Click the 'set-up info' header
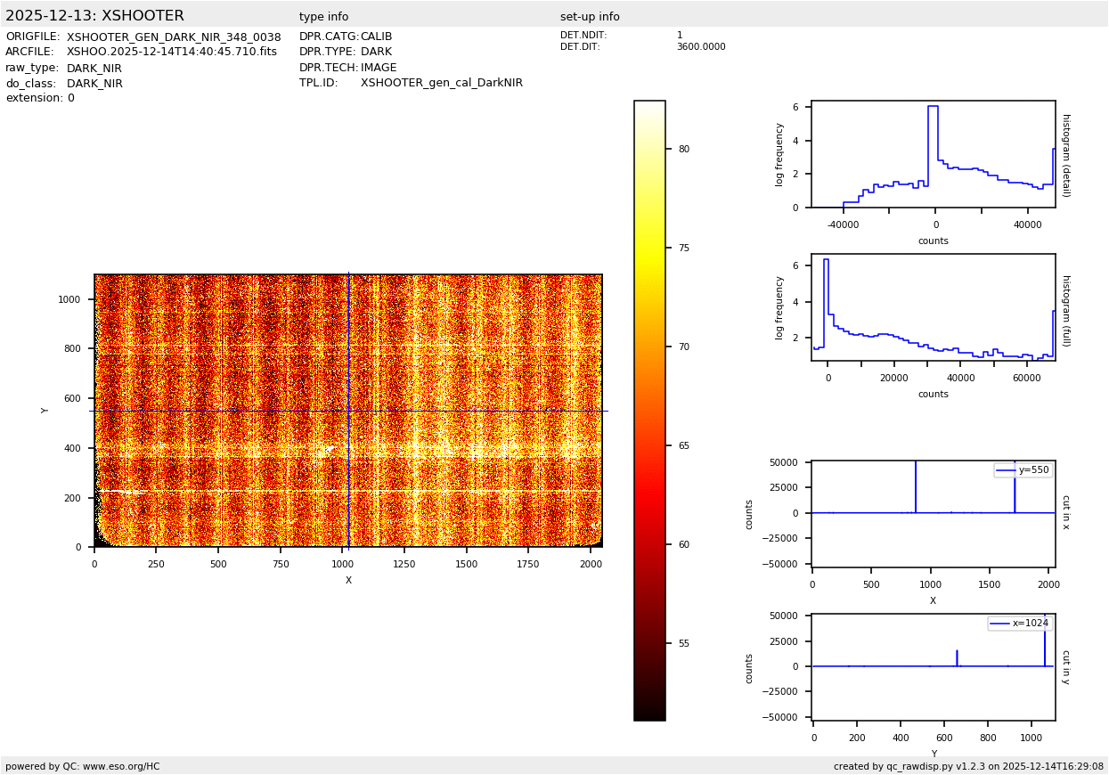This screenshot has height=775, width=1109. (x=590, y=17)
